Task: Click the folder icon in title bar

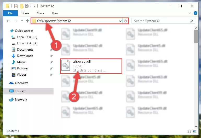Action: tap(7, 6)
